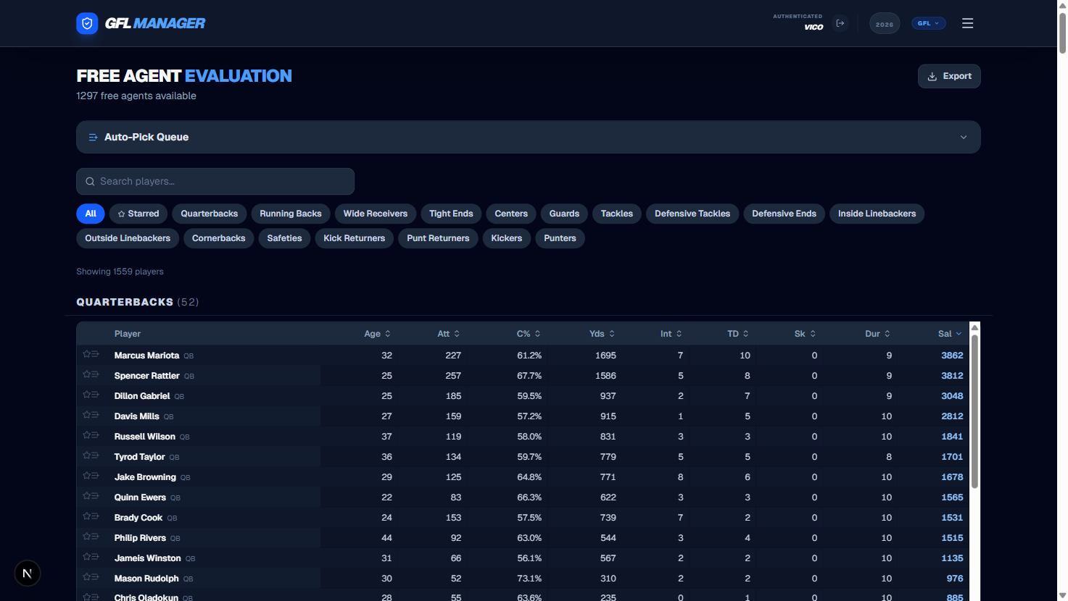Filter by Outside Linebackers
The width and height of the screenshot is (1068, 601).
(x=128, y=238)
